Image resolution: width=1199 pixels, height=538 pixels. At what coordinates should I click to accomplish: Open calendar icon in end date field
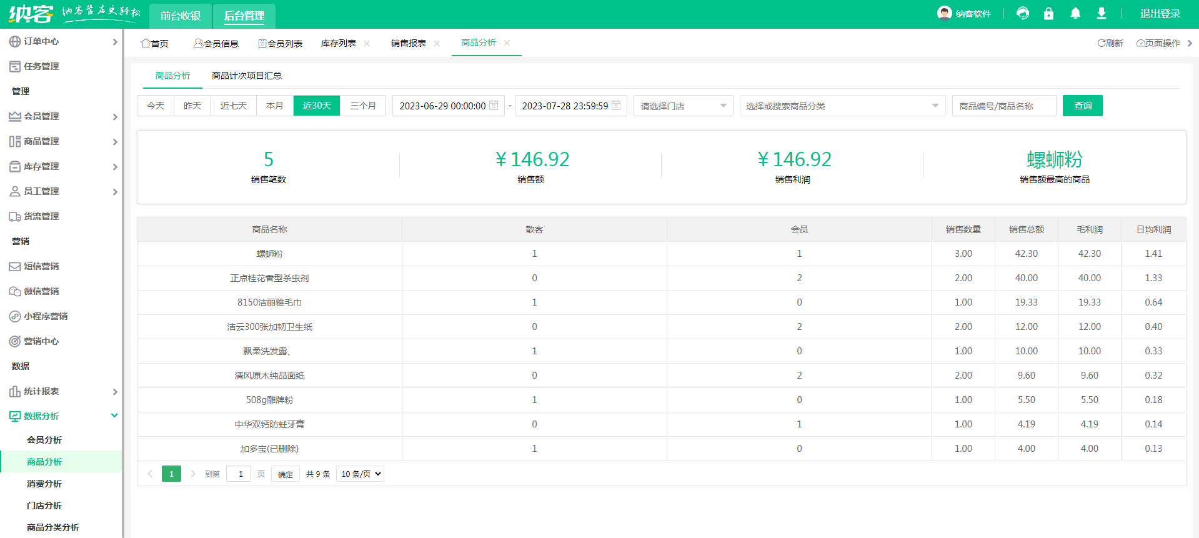click(616, 106)
